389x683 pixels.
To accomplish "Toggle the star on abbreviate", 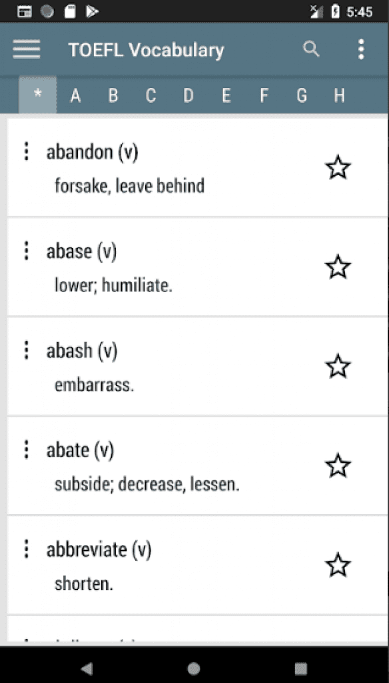I will 338,564.
